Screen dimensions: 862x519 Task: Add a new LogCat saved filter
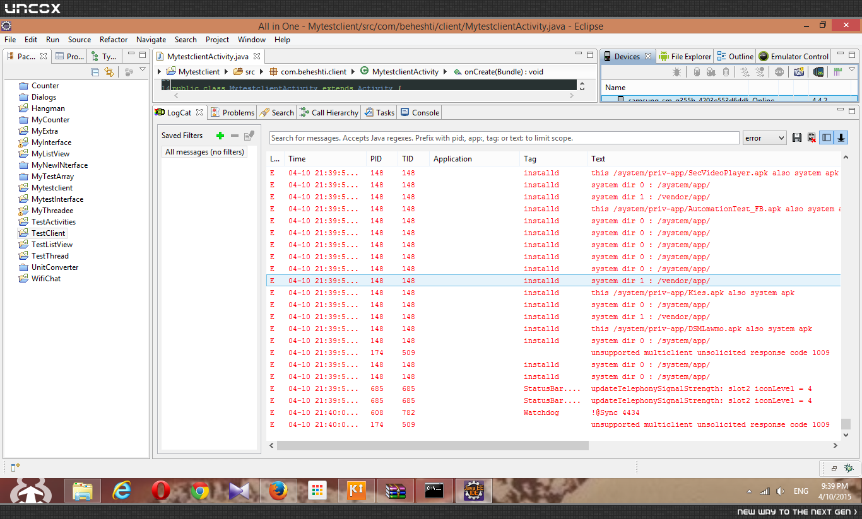(x=220, y=136)
